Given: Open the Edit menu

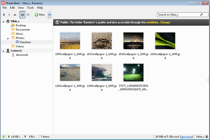Looking at the screenshot, I should click(12, 8).
